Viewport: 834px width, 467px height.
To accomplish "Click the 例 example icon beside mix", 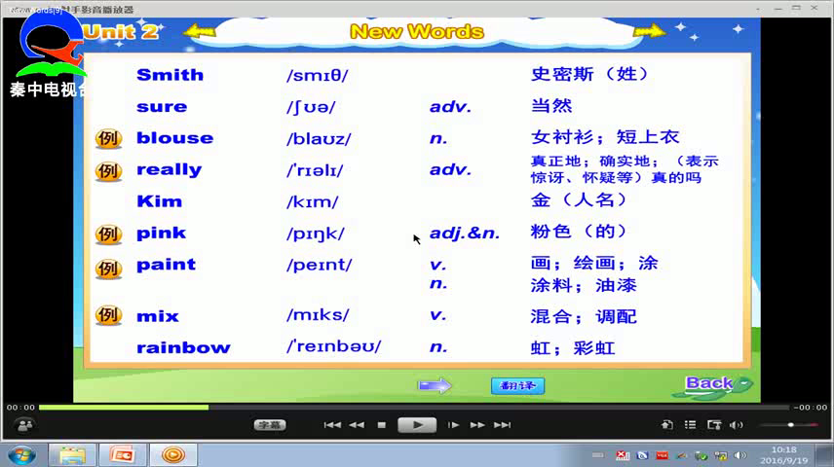I will 108,315.
